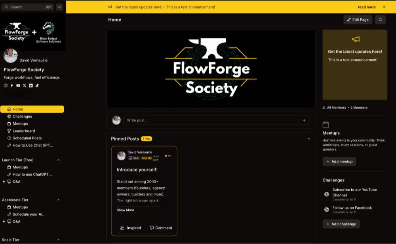Open the X (Twitter) social icon
The image size is (396, 244).
25,86
